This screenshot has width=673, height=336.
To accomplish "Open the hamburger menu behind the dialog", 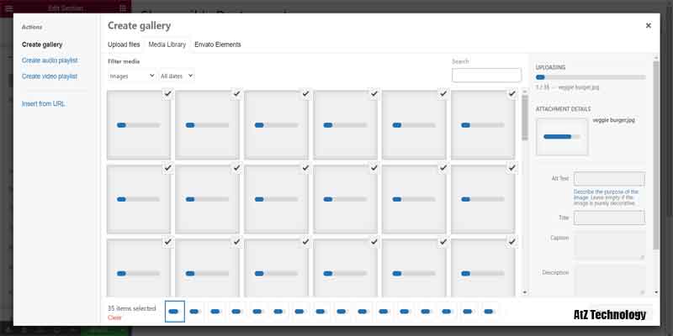I will coord(9,7).
